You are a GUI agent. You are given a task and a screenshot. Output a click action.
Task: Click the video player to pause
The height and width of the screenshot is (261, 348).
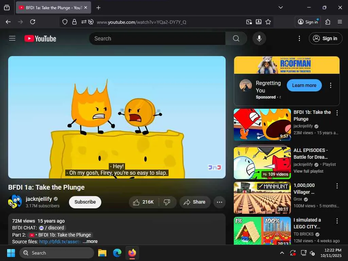tap(117, 117)
